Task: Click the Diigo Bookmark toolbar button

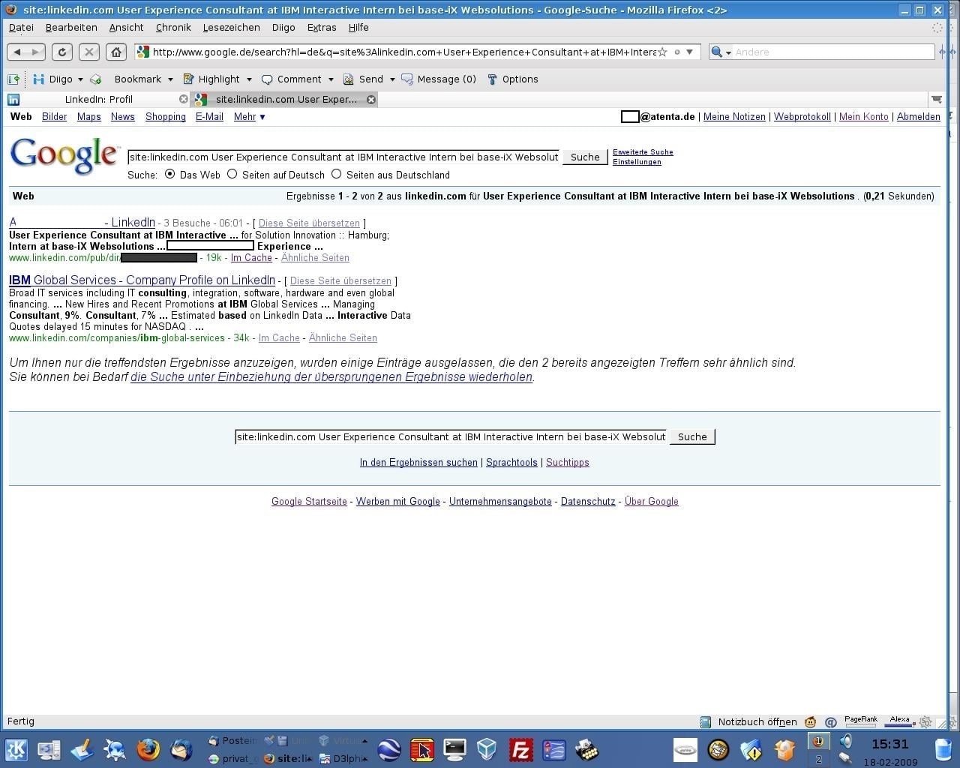Action: [137, 79]
